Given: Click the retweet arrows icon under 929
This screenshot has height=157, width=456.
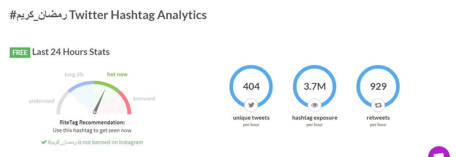Looking at the screenshot, I should click(378, 105).
